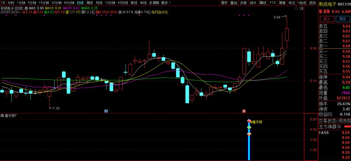Click the panel layout icon at top-left

3,3
